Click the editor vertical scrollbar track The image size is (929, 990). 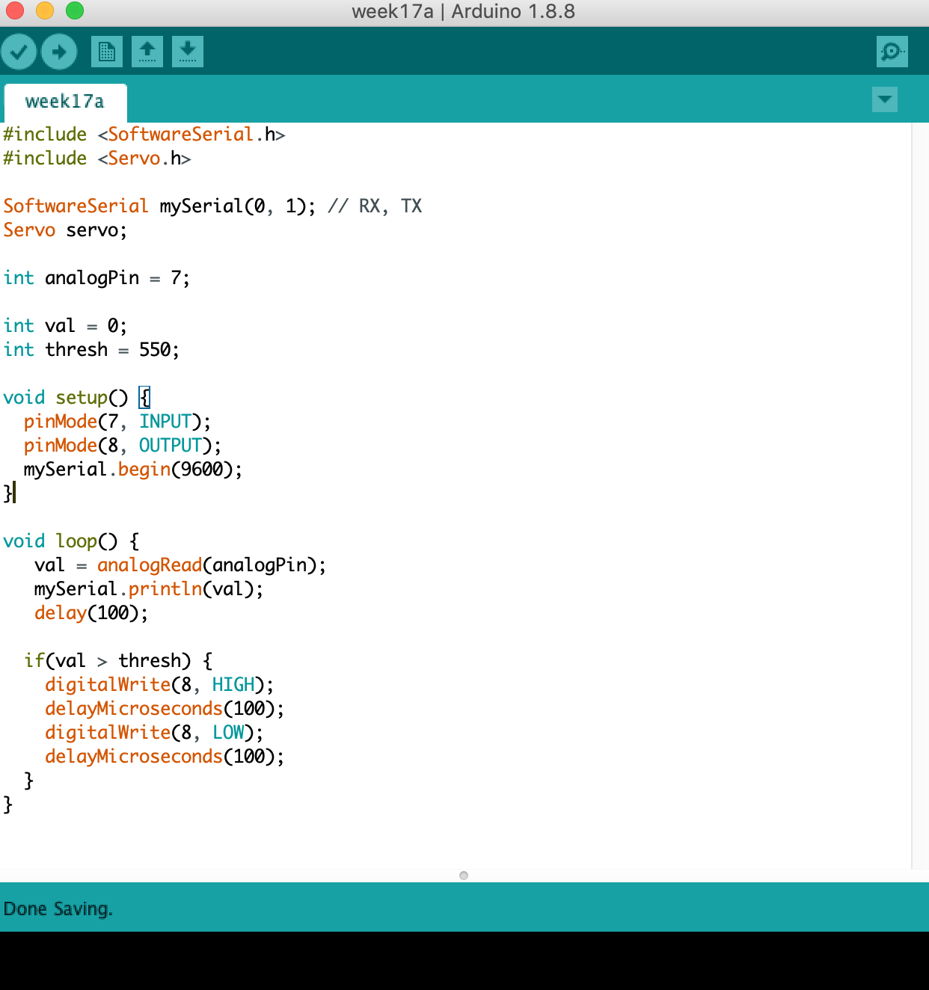(x=920, y=495)
